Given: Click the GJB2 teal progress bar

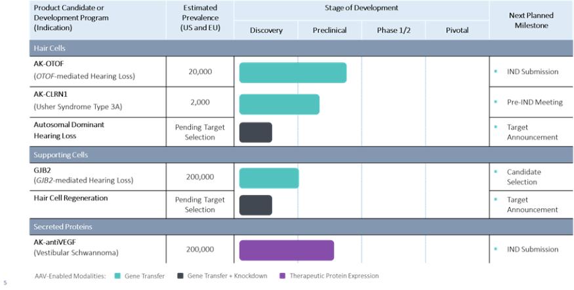Looking at the screenshot, I should [268, 178].
